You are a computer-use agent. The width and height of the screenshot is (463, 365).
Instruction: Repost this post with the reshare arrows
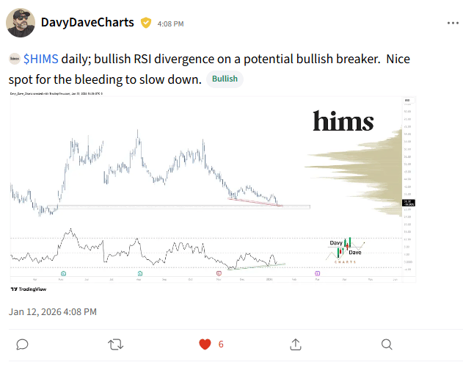click(x=115, y=344)
